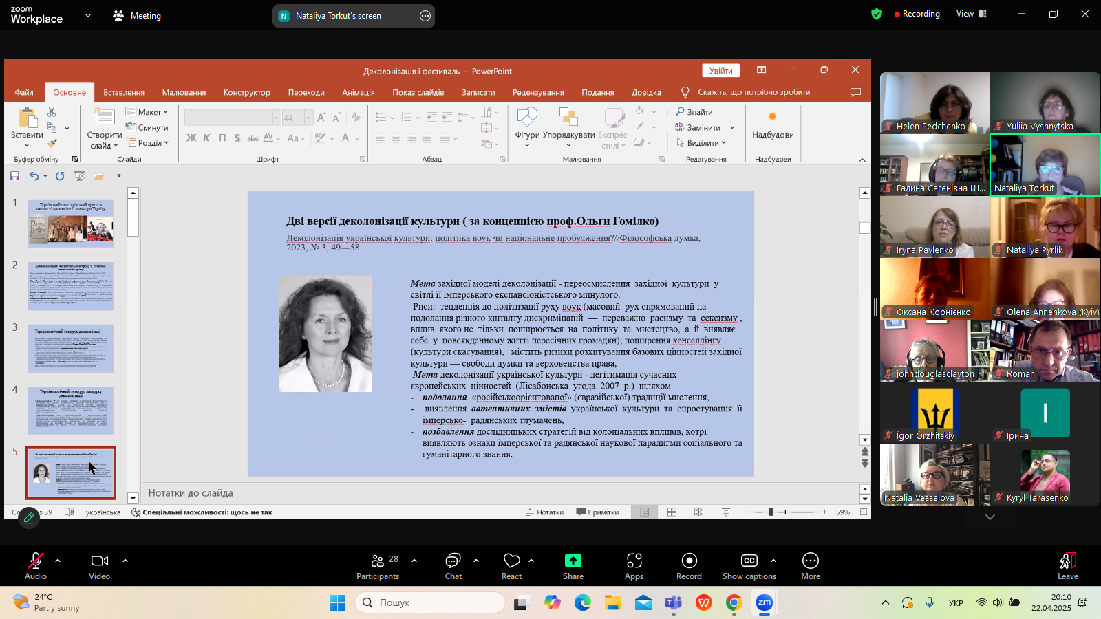Expand the Audio options arrow
The height and width of the screenshot is (619, 1101).
tap(58, 561)
